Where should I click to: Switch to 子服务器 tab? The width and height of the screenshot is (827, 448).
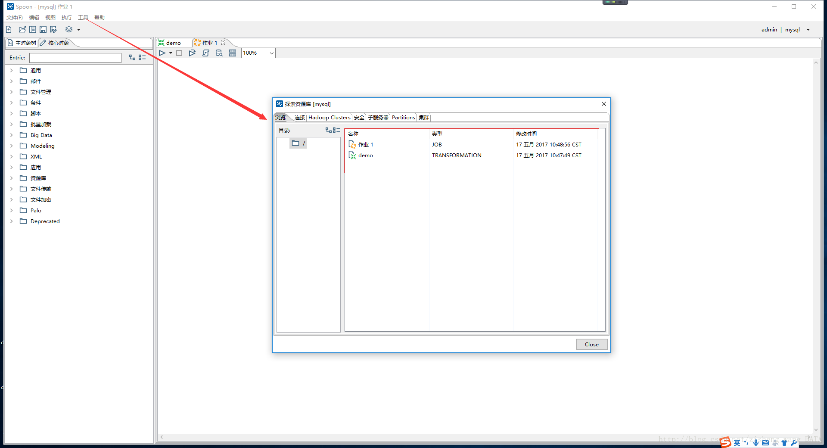(x=378, y=117)
